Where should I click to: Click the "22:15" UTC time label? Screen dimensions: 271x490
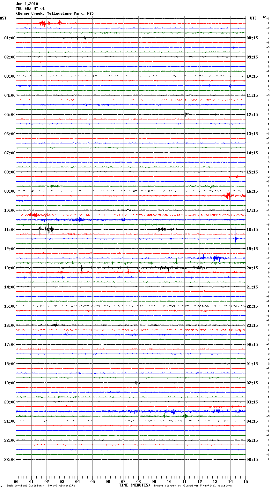(252, 306)
